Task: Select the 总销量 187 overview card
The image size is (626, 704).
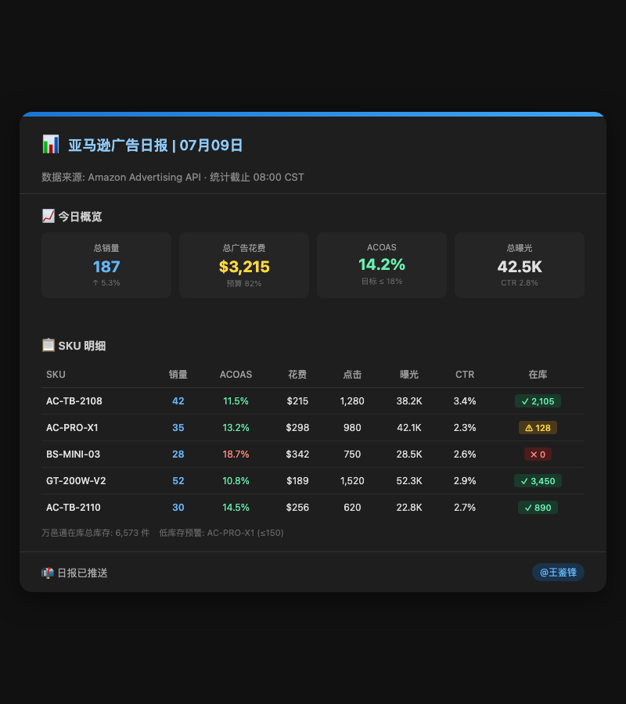Action: pos(106,265)
